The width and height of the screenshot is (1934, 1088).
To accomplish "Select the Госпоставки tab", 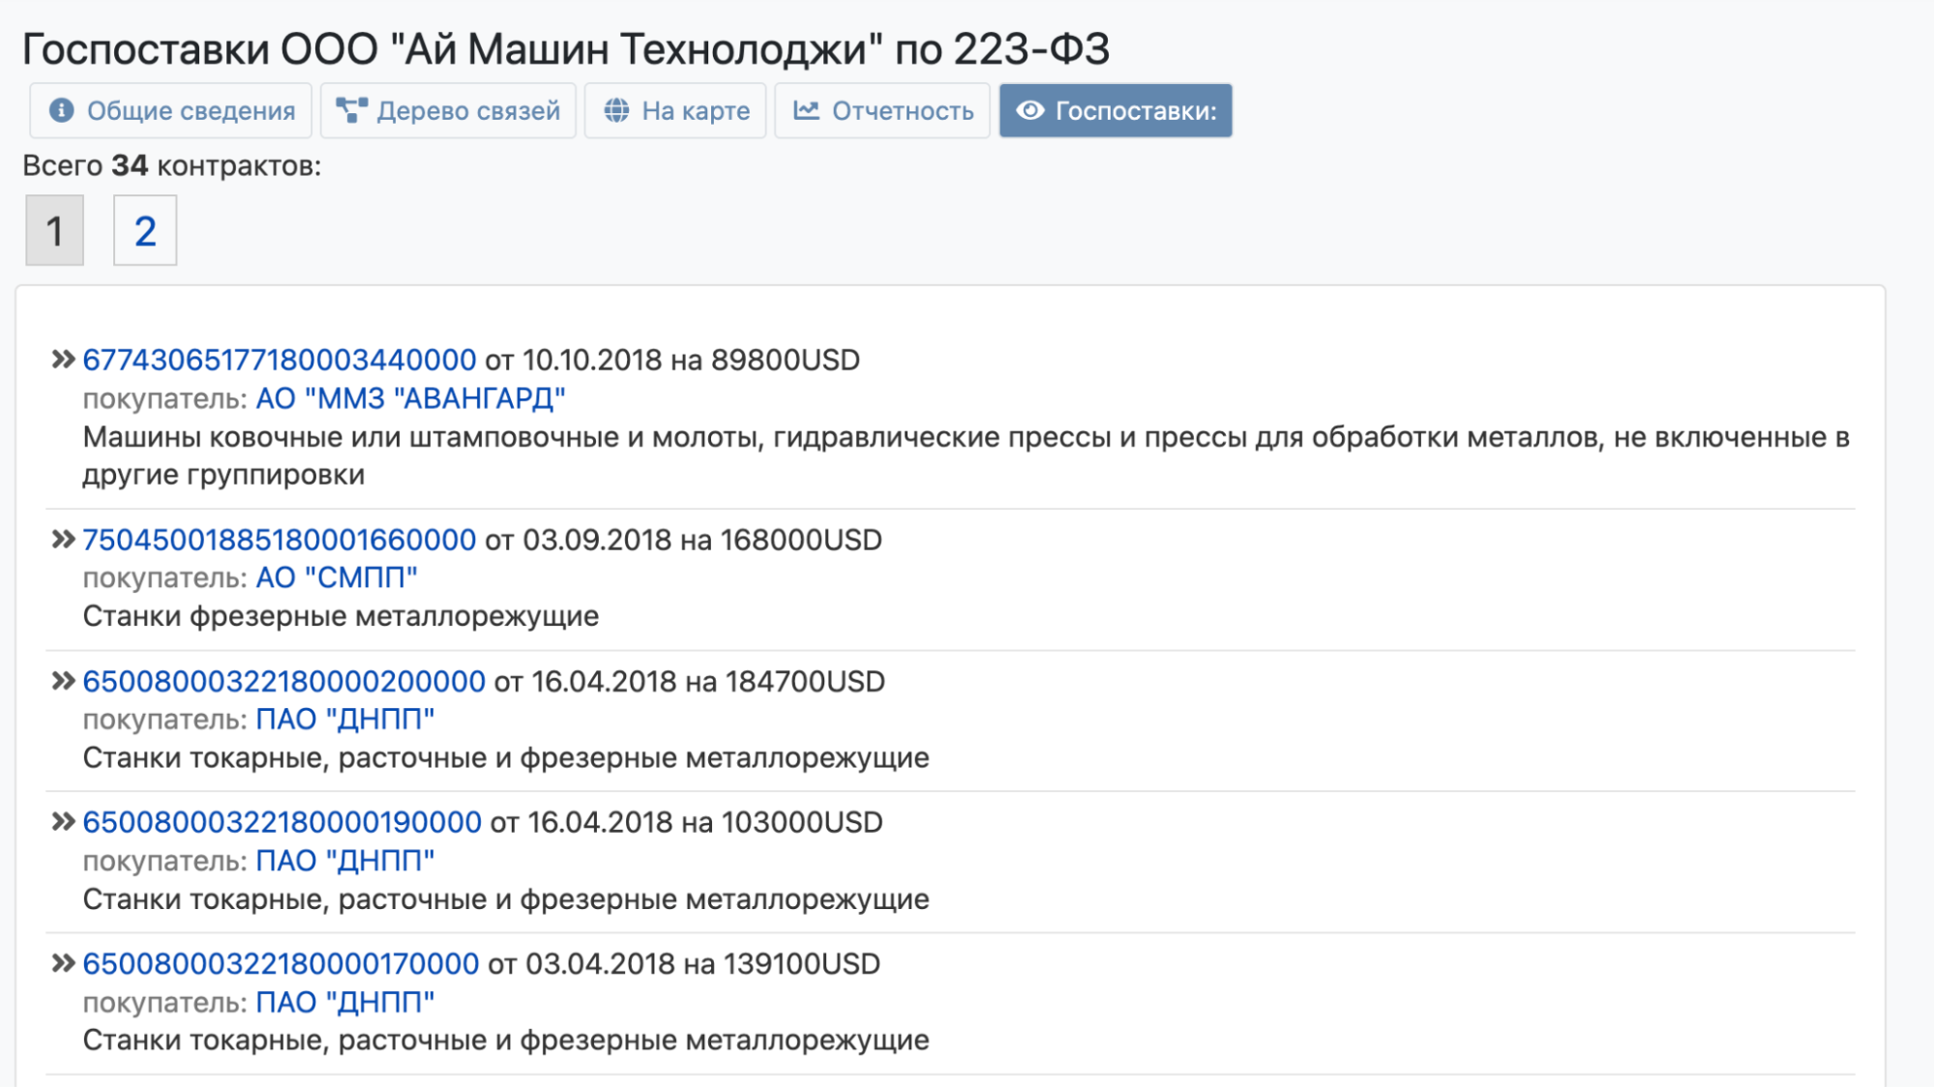I will [x=1116, y=111].
